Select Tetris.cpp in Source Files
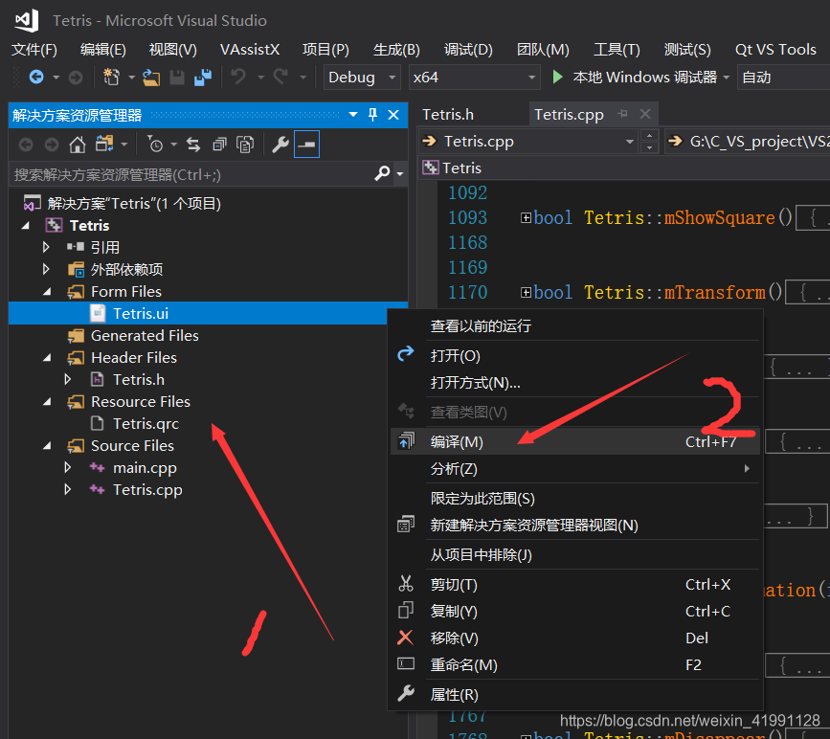Screen dimensions: 830x739 tap(147, 490)
